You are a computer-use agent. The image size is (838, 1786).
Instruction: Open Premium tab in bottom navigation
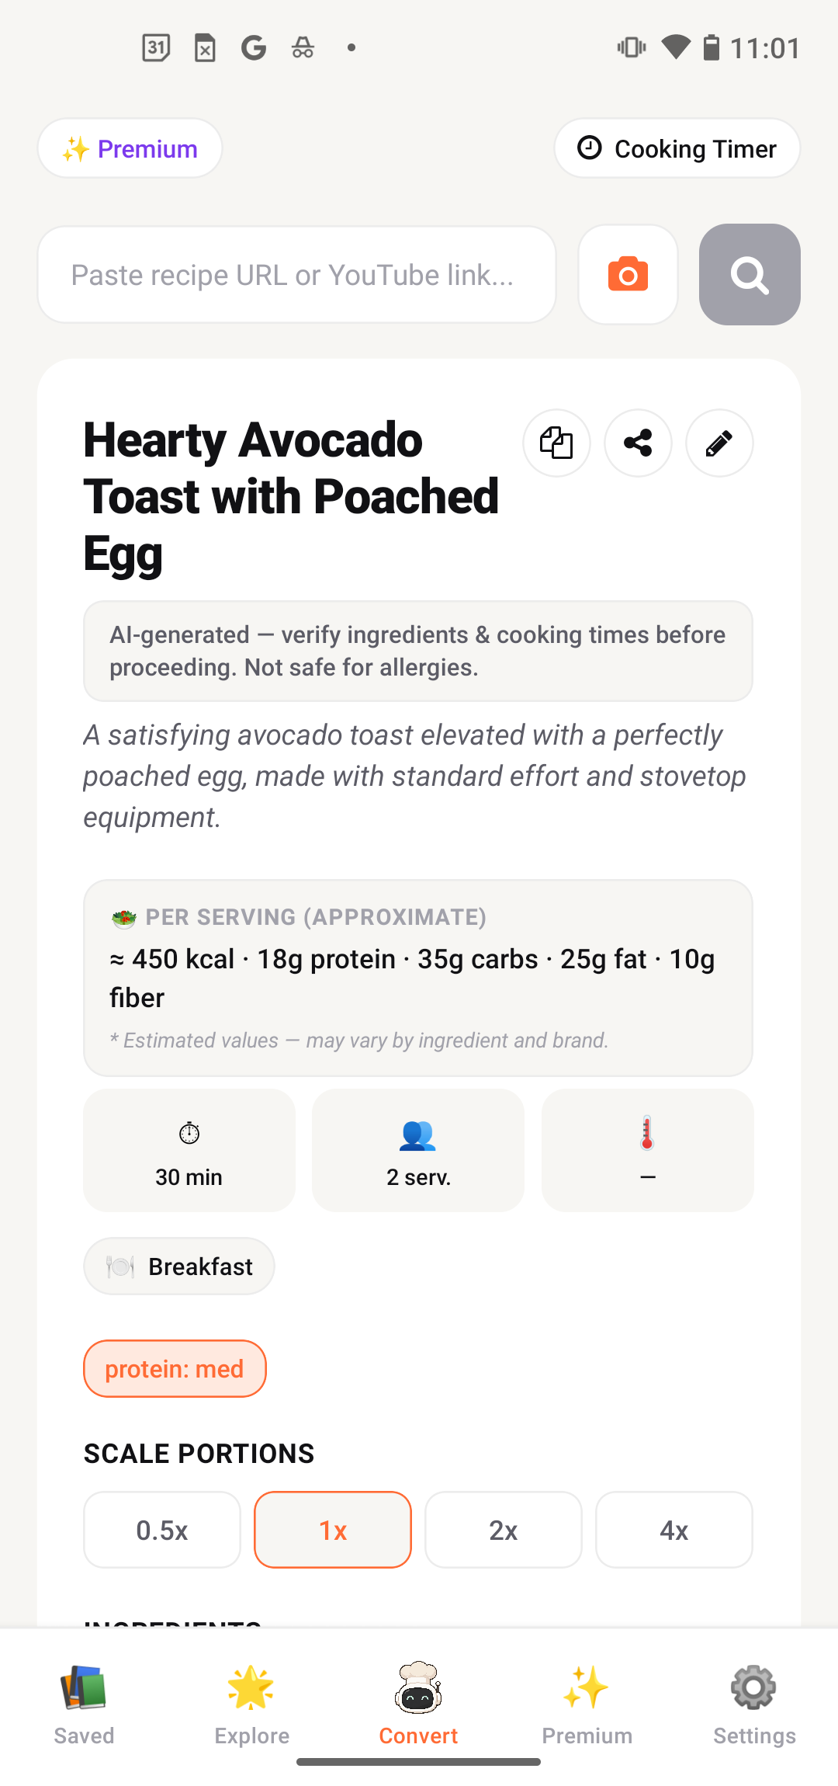point(587,1704)
